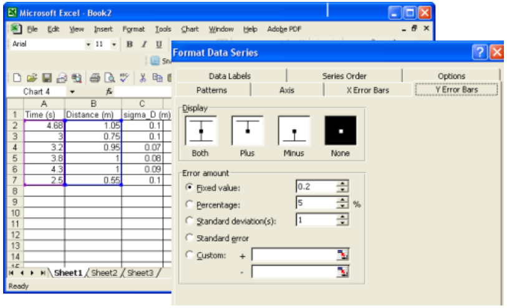Switch to the X Error Bars tab
The height and width of the screenshot is (308, 507).
tap(367, 90)
